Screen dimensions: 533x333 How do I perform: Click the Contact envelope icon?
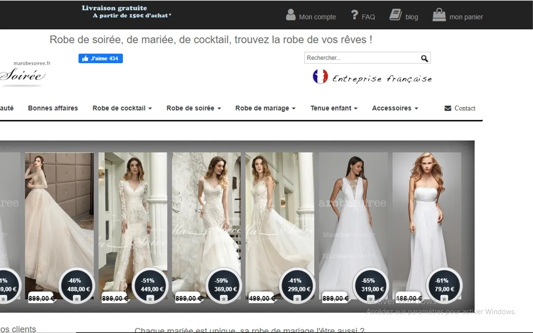[448, 108]
